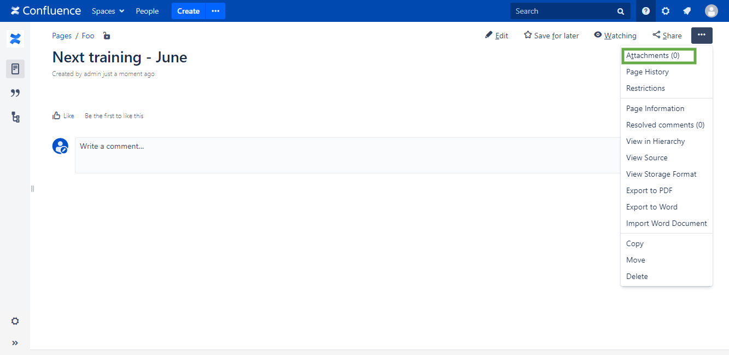Open the help menu in the top bar
The image size is (729, 355).
click(645, 11)
